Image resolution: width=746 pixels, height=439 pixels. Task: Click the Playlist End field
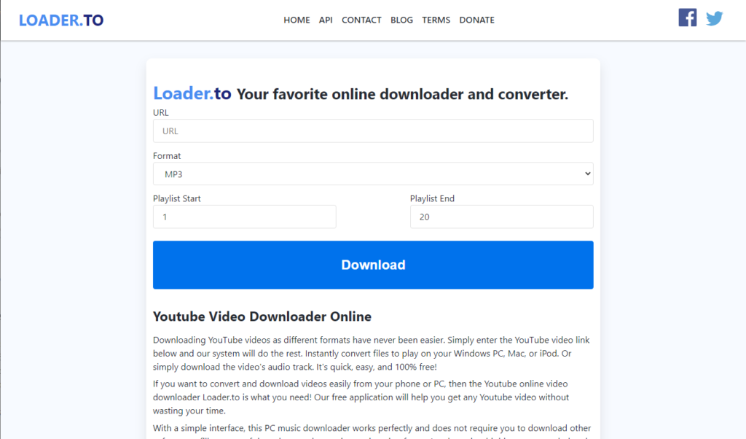501,217
